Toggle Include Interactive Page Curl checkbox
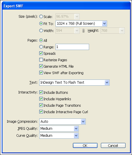This screenshot has width=132, height=155. click(41, 112)
